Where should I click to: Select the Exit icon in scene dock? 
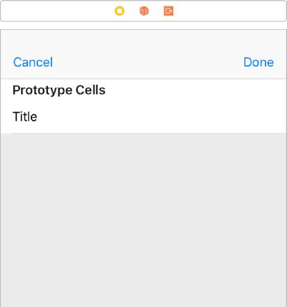(x=169, y=11)
